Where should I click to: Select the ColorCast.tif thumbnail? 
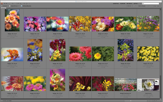tap(148, 85)
